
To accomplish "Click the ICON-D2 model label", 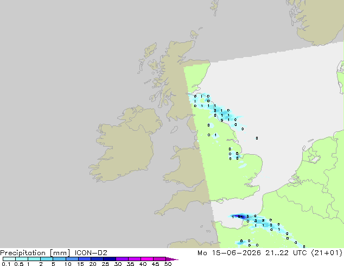I will pos(91,253).
